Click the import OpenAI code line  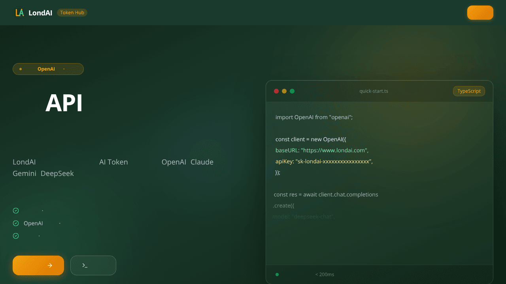click(314, 117)
